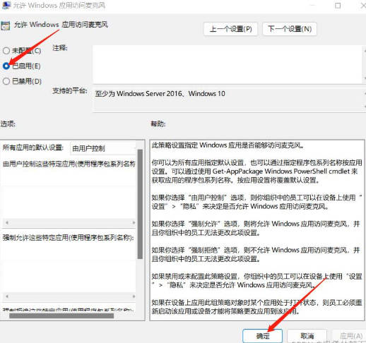Select the 未配置(C) radio button

tap(6, 51)
